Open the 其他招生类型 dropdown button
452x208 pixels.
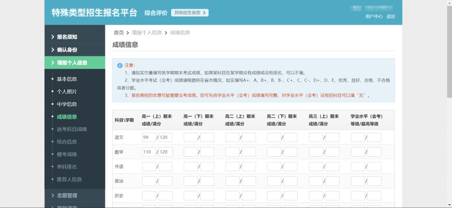click(x=190, y=13)
